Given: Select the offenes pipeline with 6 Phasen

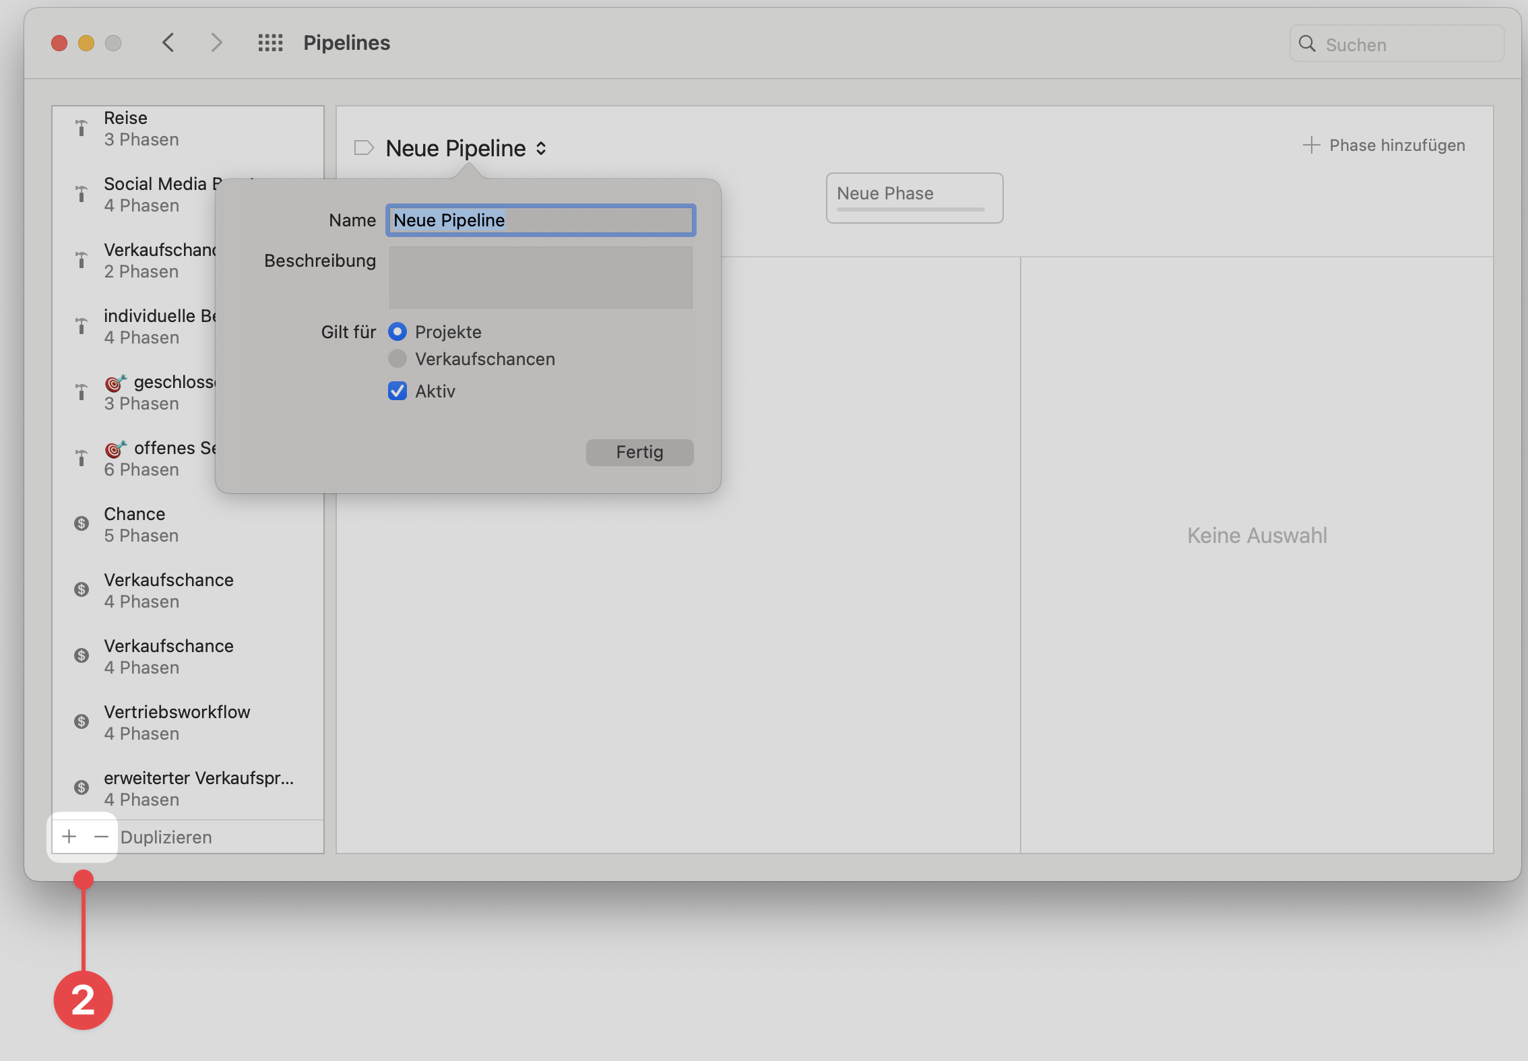Looking at the screenshot, I should (x=135, y=458).
